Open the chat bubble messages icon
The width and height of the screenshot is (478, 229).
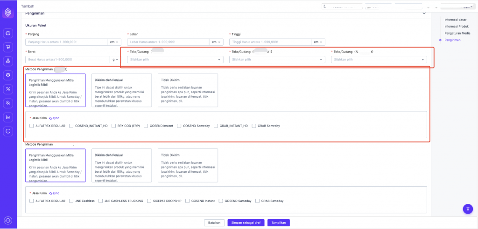click(x=8, y=131)
